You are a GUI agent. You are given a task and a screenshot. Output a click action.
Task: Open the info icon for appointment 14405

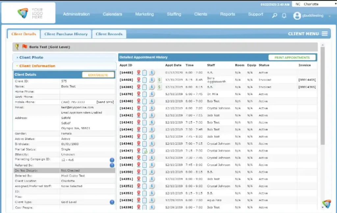tap(152, 80)
